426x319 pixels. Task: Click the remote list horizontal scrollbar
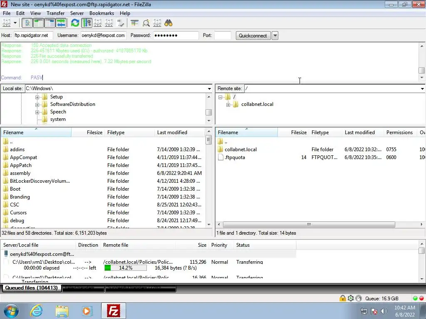click(x=309, y=225)
